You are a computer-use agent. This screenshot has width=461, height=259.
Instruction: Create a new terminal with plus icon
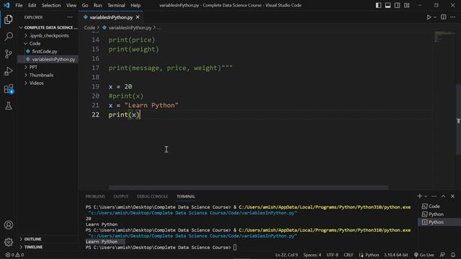(419, 196)
